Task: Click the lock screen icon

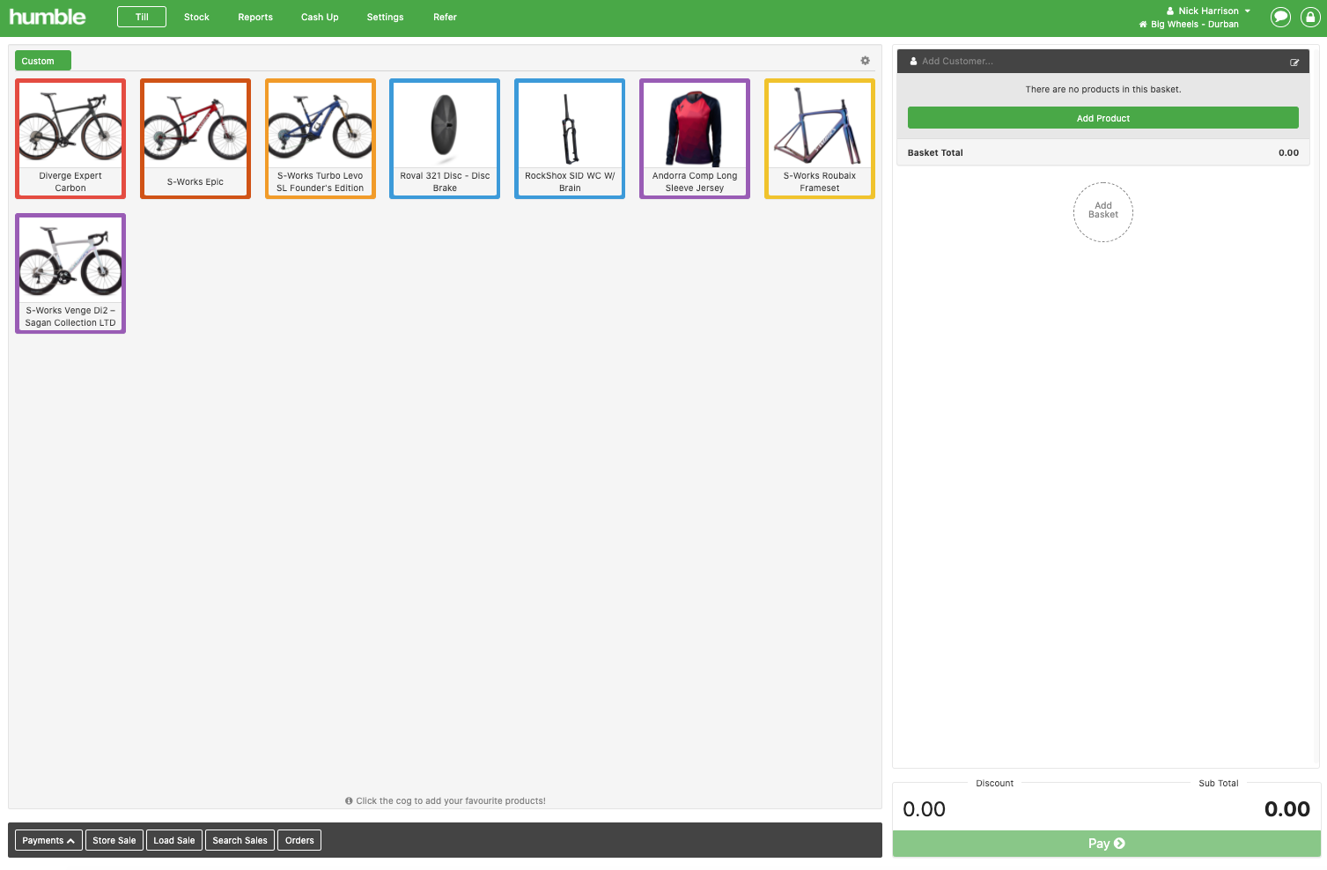Action: 1310,17
